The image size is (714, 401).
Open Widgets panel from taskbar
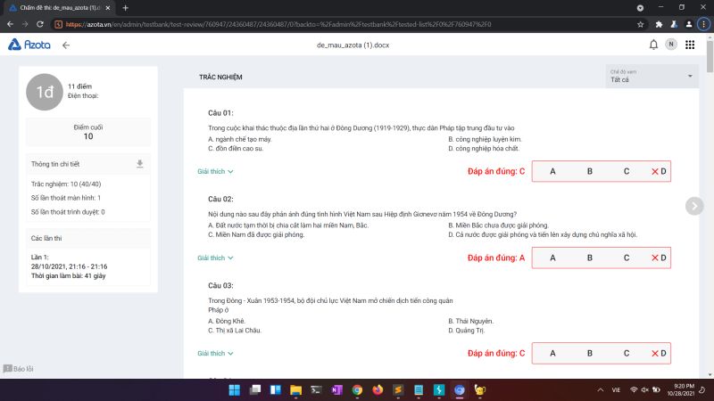276,390
